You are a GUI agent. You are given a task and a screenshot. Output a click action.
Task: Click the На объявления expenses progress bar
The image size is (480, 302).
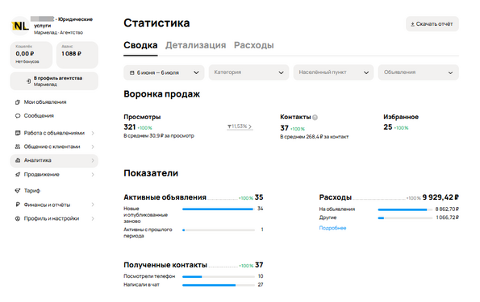405,209
